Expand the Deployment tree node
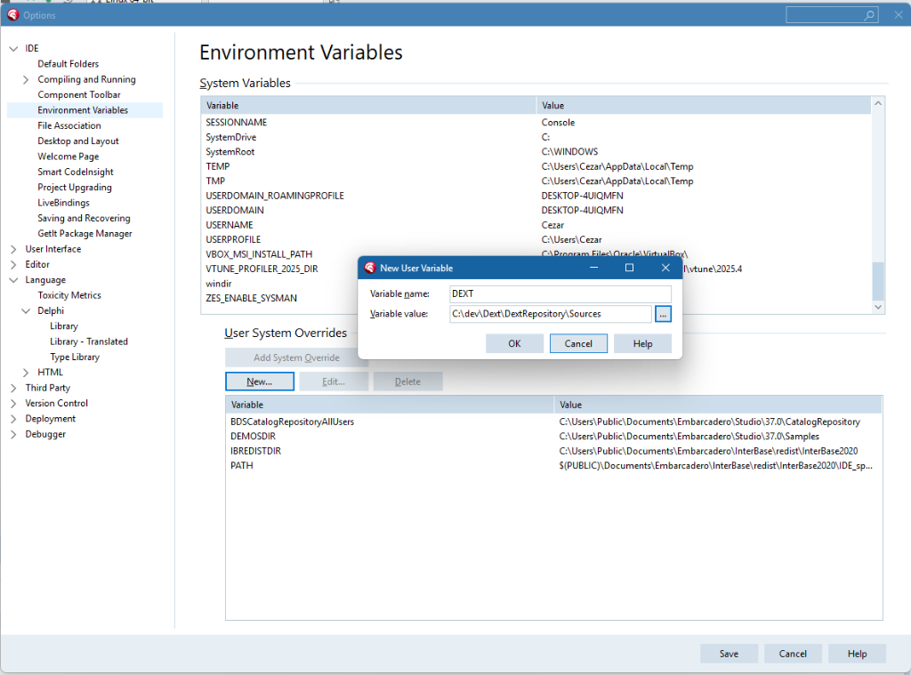This screenshot has width=911, height=675. pyautogui.click(x=13, y=419)
